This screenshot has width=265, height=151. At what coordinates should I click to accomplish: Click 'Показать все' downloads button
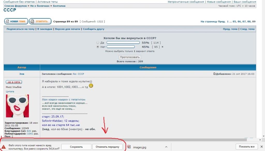tap(247, 147)
